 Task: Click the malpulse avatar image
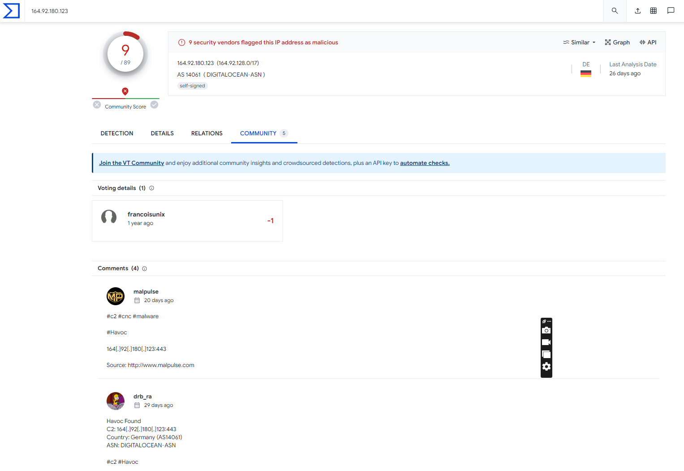(116, 296)
